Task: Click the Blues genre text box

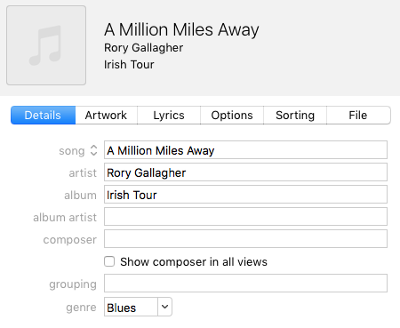Action: point(131,308)
